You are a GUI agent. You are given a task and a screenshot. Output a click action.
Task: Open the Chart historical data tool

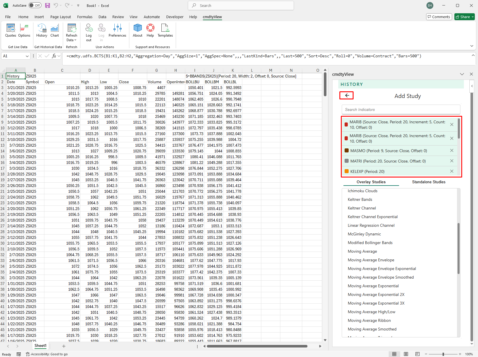(55, 31)
